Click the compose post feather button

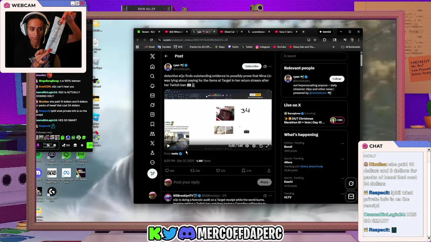point(152,173)
